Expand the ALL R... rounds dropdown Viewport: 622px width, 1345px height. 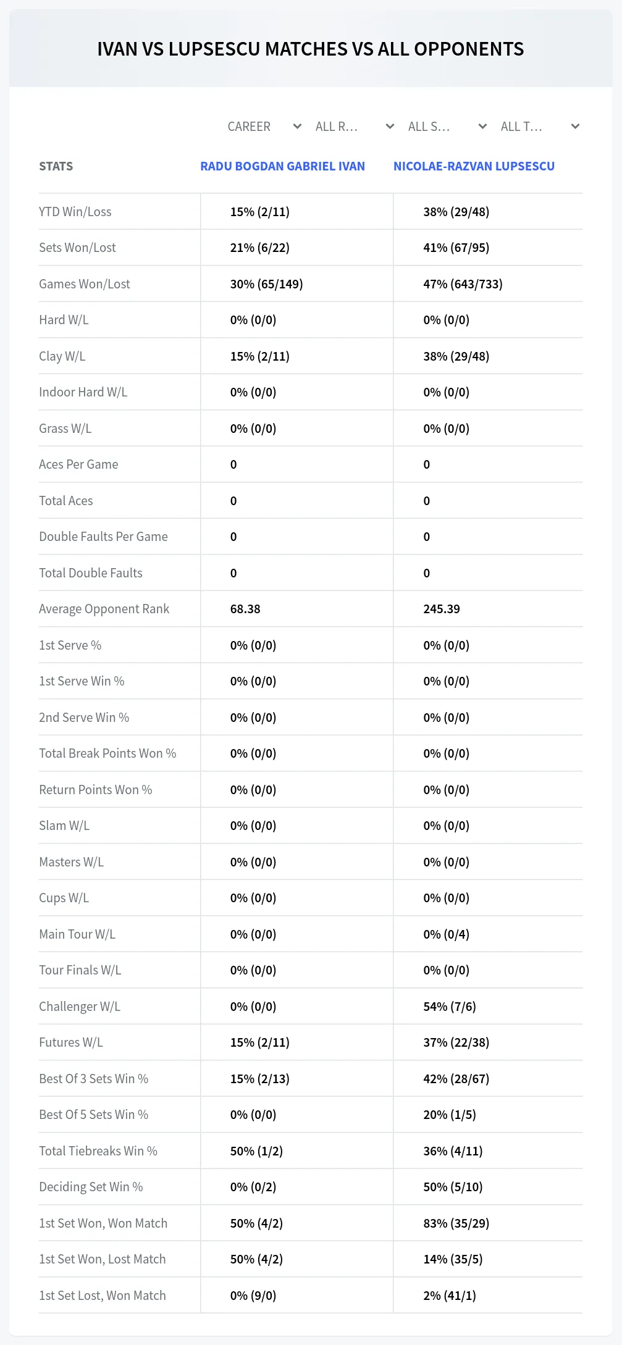(x=355, y=127)
